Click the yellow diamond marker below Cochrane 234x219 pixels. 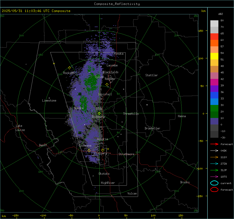tap(89, 151)
